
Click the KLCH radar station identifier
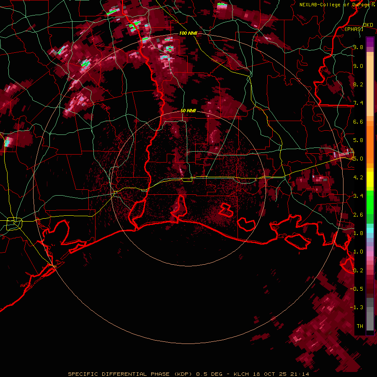(241, 374)
